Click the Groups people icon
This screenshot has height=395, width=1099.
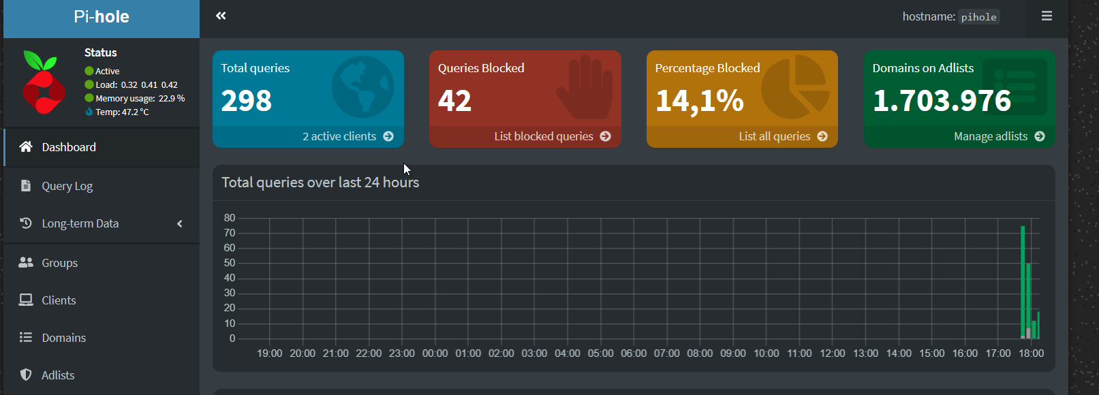coord(26,262)
